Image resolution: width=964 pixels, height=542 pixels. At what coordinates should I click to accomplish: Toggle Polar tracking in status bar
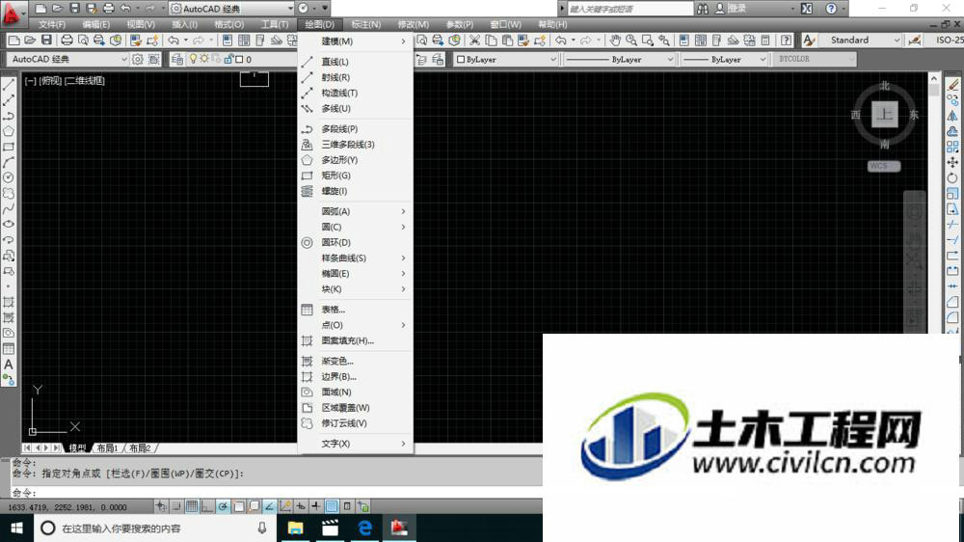tap(223, 506)
